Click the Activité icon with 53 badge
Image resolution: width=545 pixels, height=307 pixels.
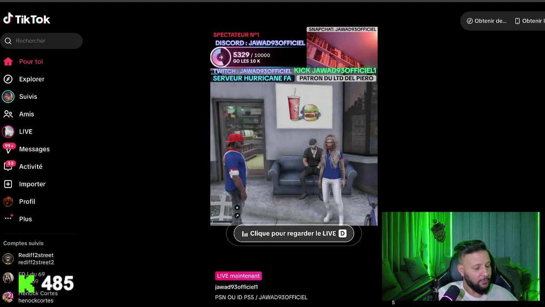(9, 166)
